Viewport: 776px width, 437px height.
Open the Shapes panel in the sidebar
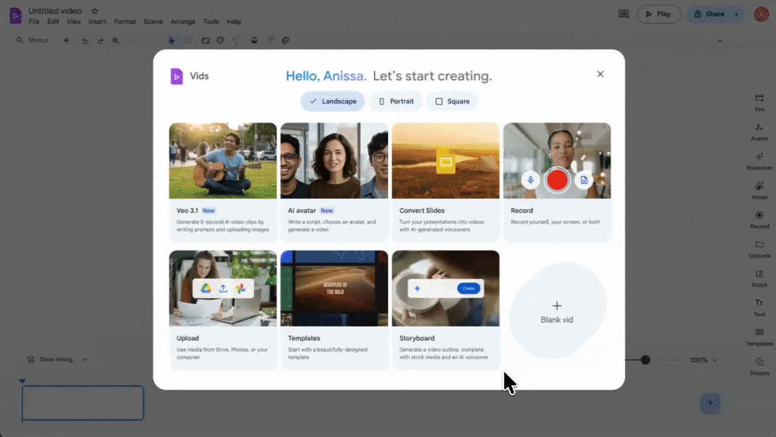tap(759, 367)
